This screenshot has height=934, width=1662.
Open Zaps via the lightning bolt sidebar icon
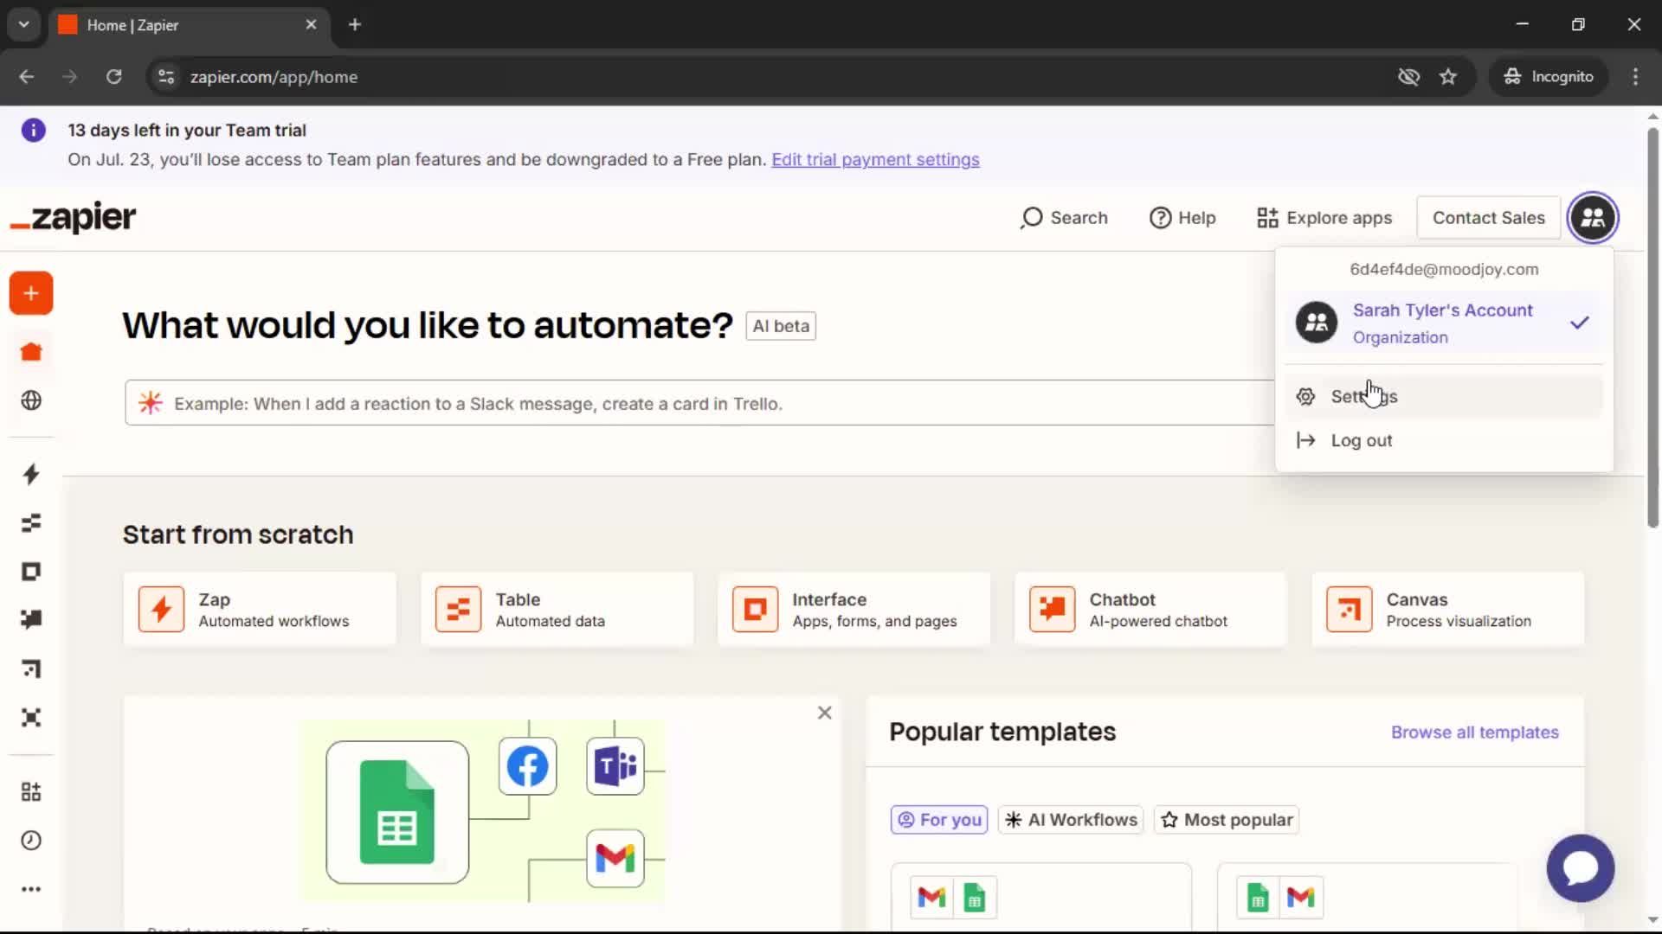31,474
